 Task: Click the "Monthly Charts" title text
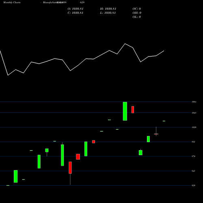pyautogui.click(x=12, y=2)
